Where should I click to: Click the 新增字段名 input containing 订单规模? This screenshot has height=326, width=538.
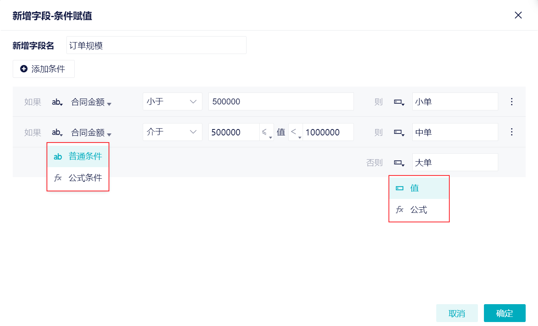click(x=156, y=45)
